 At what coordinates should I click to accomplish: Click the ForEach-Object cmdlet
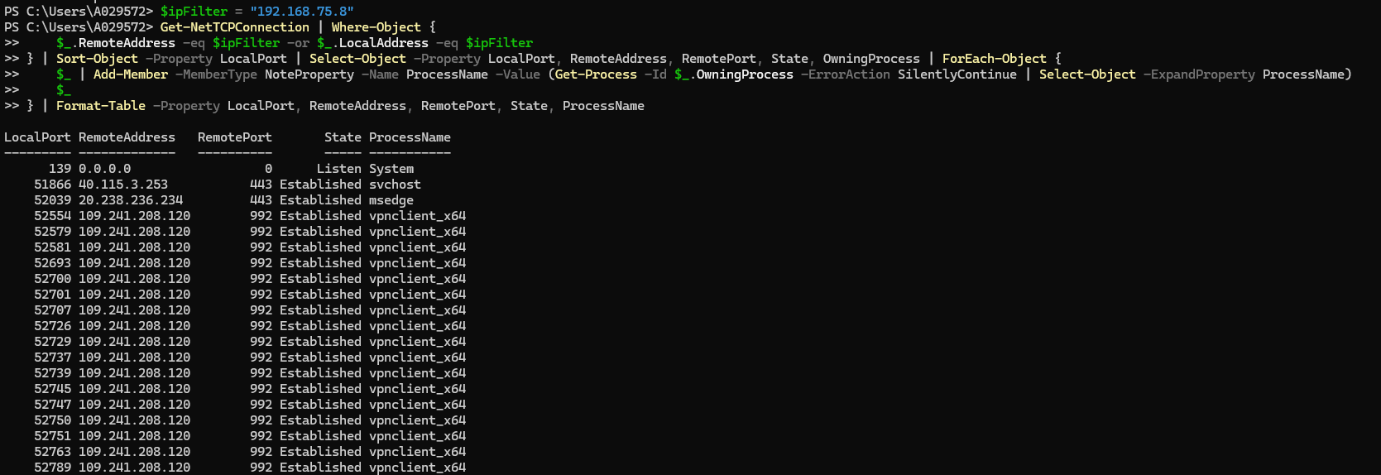[x=994, y=59]
